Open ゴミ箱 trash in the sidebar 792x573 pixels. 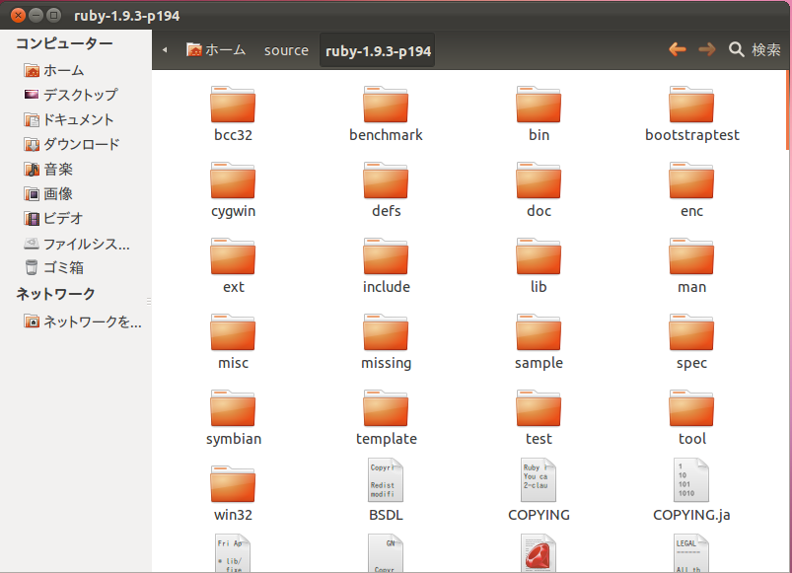coord(54,267)
